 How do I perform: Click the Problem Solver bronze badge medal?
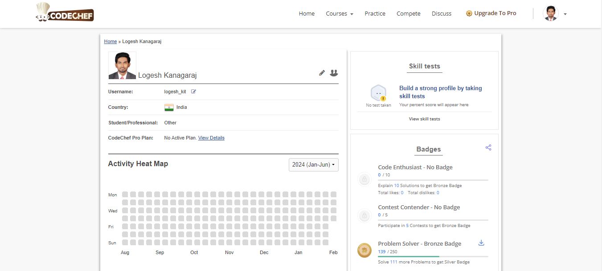coord(364,250)
